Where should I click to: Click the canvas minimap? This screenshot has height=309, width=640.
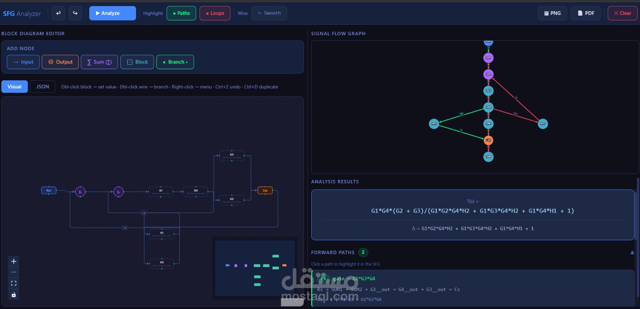[255, 267]
